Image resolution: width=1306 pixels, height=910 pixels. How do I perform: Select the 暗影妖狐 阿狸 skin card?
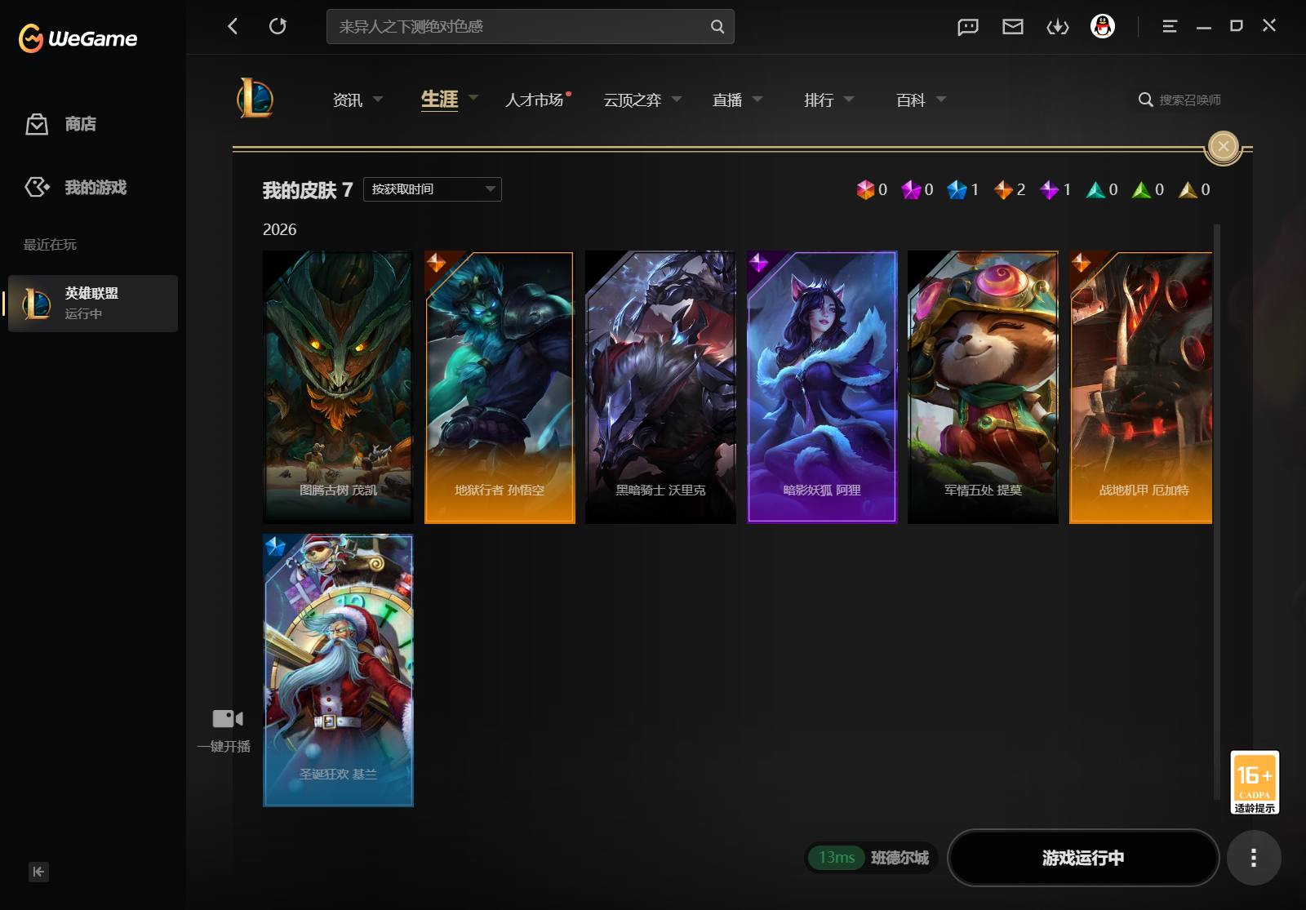pyautogui.click(x=822, y=387)
